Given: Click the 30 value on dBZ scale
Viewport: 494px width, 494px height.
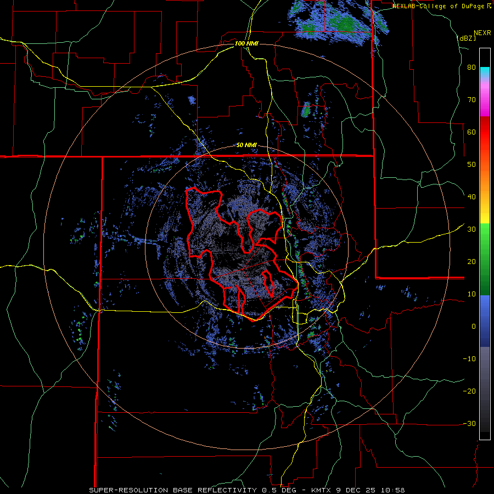Looking at the screenshot, I should [471, 229].
